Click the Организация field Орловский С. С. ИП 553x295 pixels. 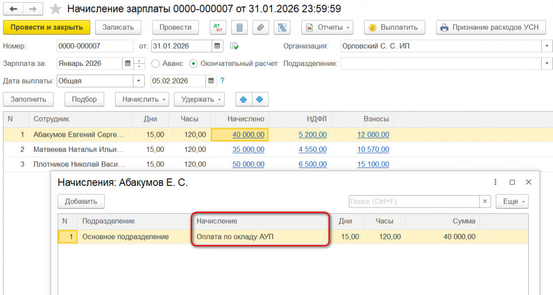441,46
